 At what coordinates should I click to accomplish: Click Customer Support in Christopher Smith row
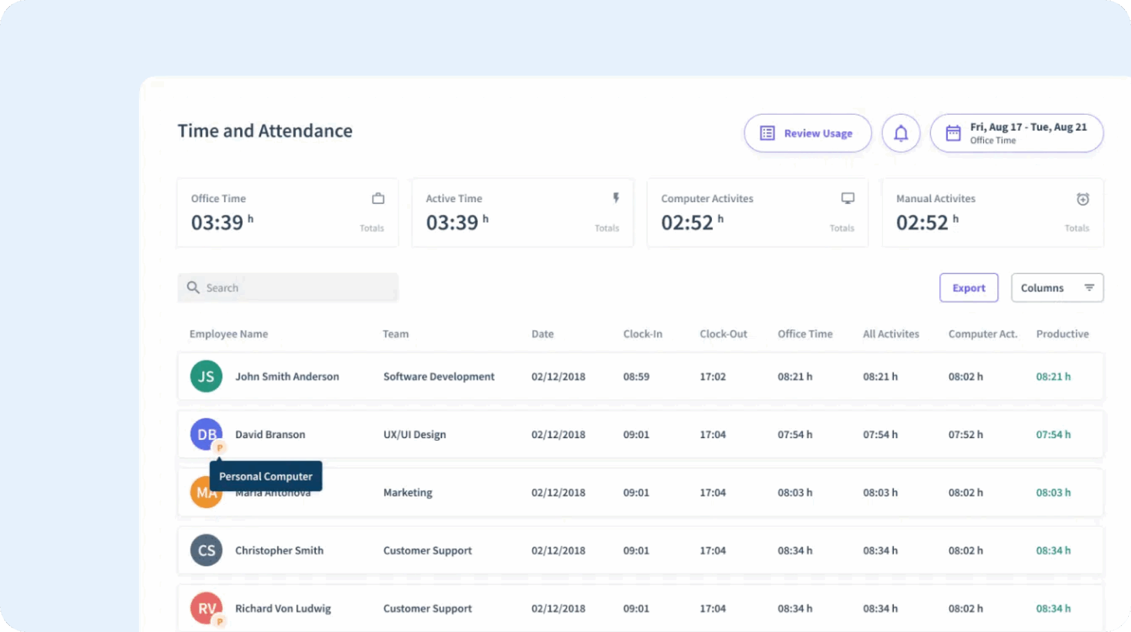427,550
